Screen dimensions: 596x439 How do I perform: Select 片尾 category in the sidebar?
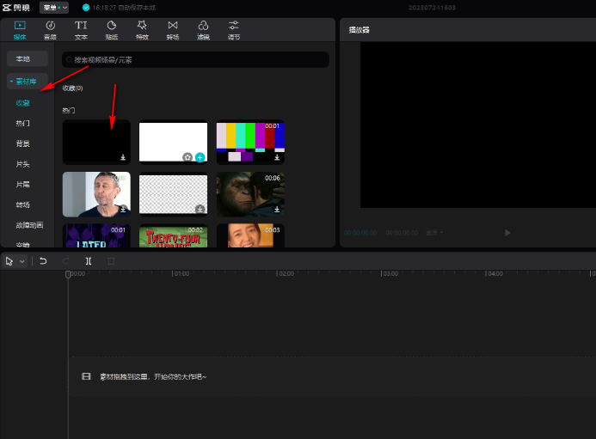(23, 185)
